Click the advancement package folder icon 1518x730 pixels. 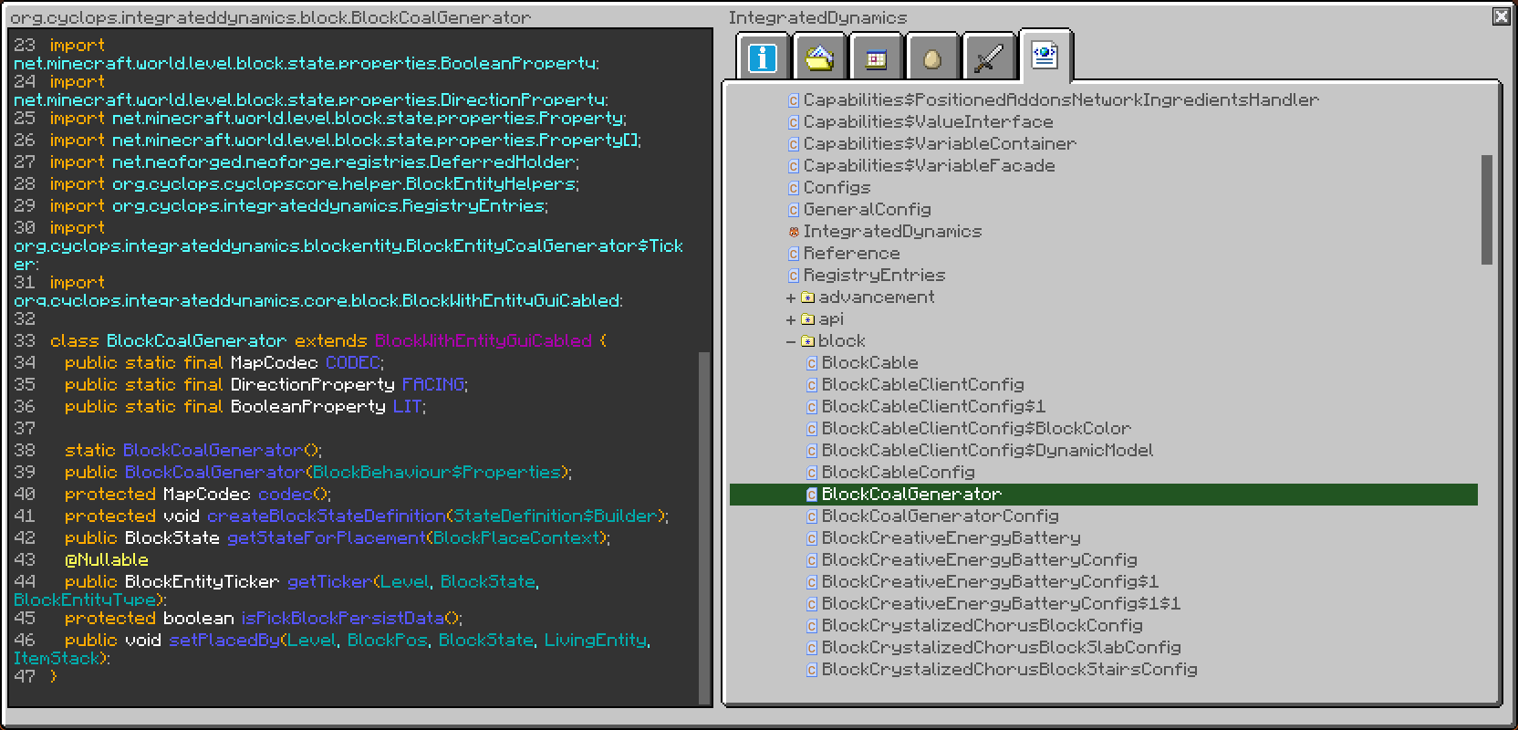tap(807, 297)
